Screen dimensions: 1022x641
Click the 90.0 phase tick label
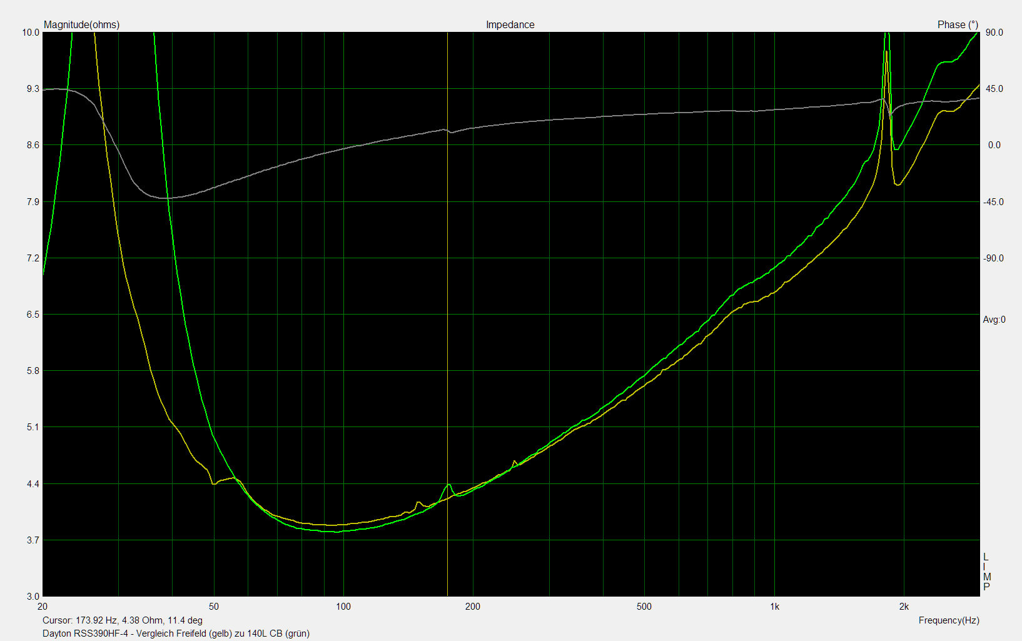click(995, 33)
